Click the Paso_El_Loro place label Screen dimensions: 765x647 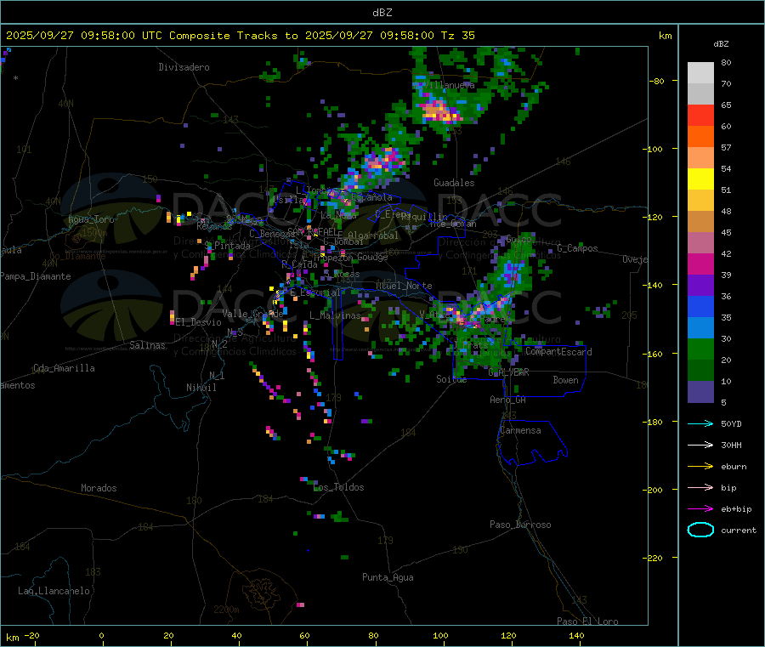click(x=588, y=621)
